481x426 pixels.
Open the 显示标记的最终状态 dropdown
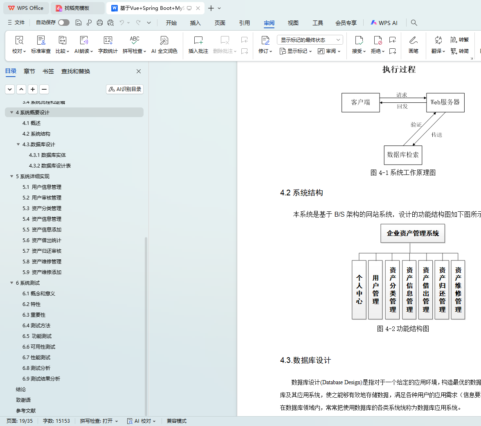(x=310, y=40)
